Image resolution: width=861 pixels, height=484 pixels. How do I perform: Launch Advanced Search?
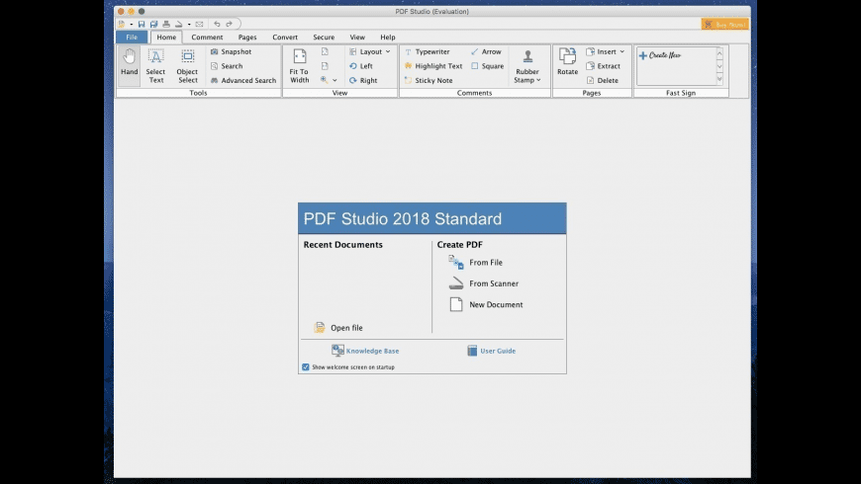pyautogui.click(x=243, y=80)
